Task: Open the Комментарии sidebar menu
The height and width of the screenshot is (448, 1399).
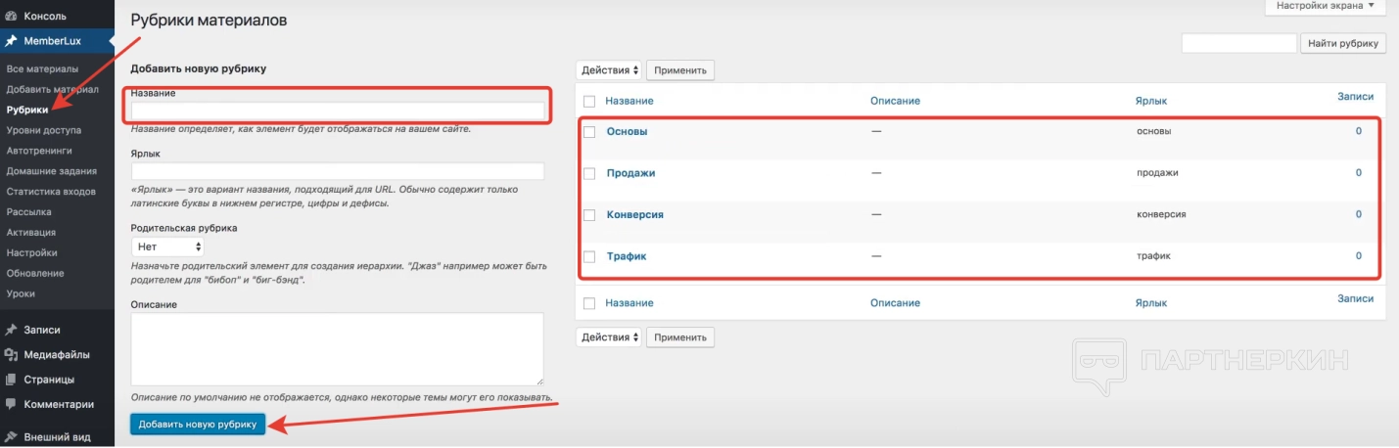Action: click(57, 404)
